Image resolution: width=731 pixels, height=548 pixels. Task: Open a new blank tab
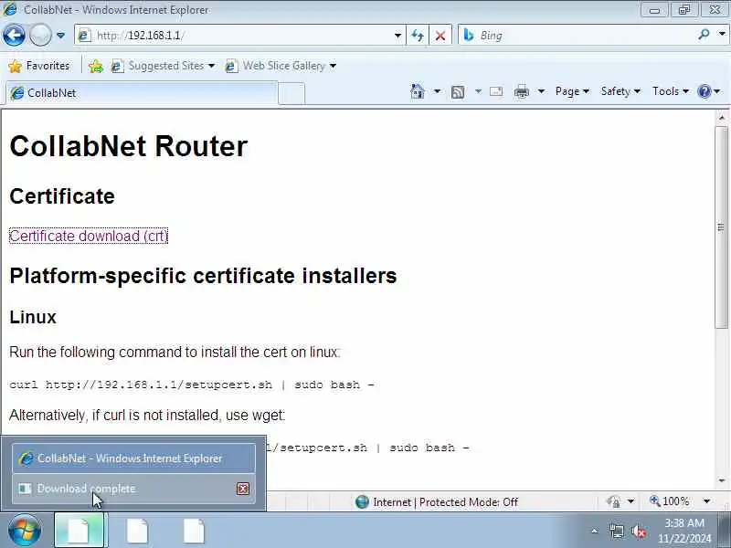(x=291, y=94)
